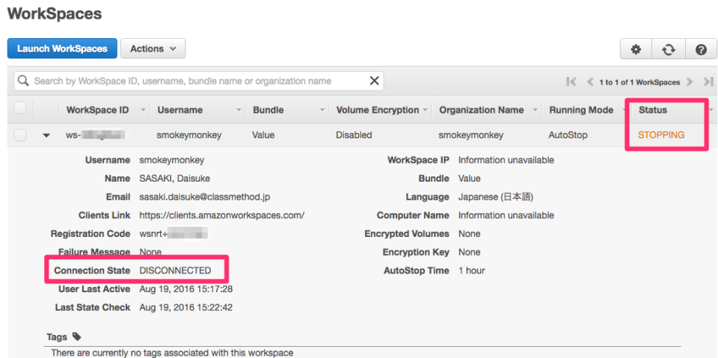The image size is (718, 358).
Task: Sort by Volume Encryption column header
Action: [377, 110]
